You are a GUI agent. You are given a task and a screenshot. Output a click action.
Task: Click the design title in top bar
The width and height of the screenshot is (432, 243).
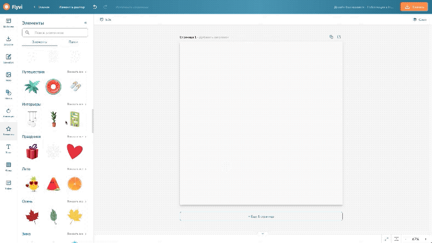(364, 7)
